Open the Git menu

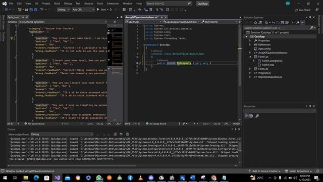(36, 4)
